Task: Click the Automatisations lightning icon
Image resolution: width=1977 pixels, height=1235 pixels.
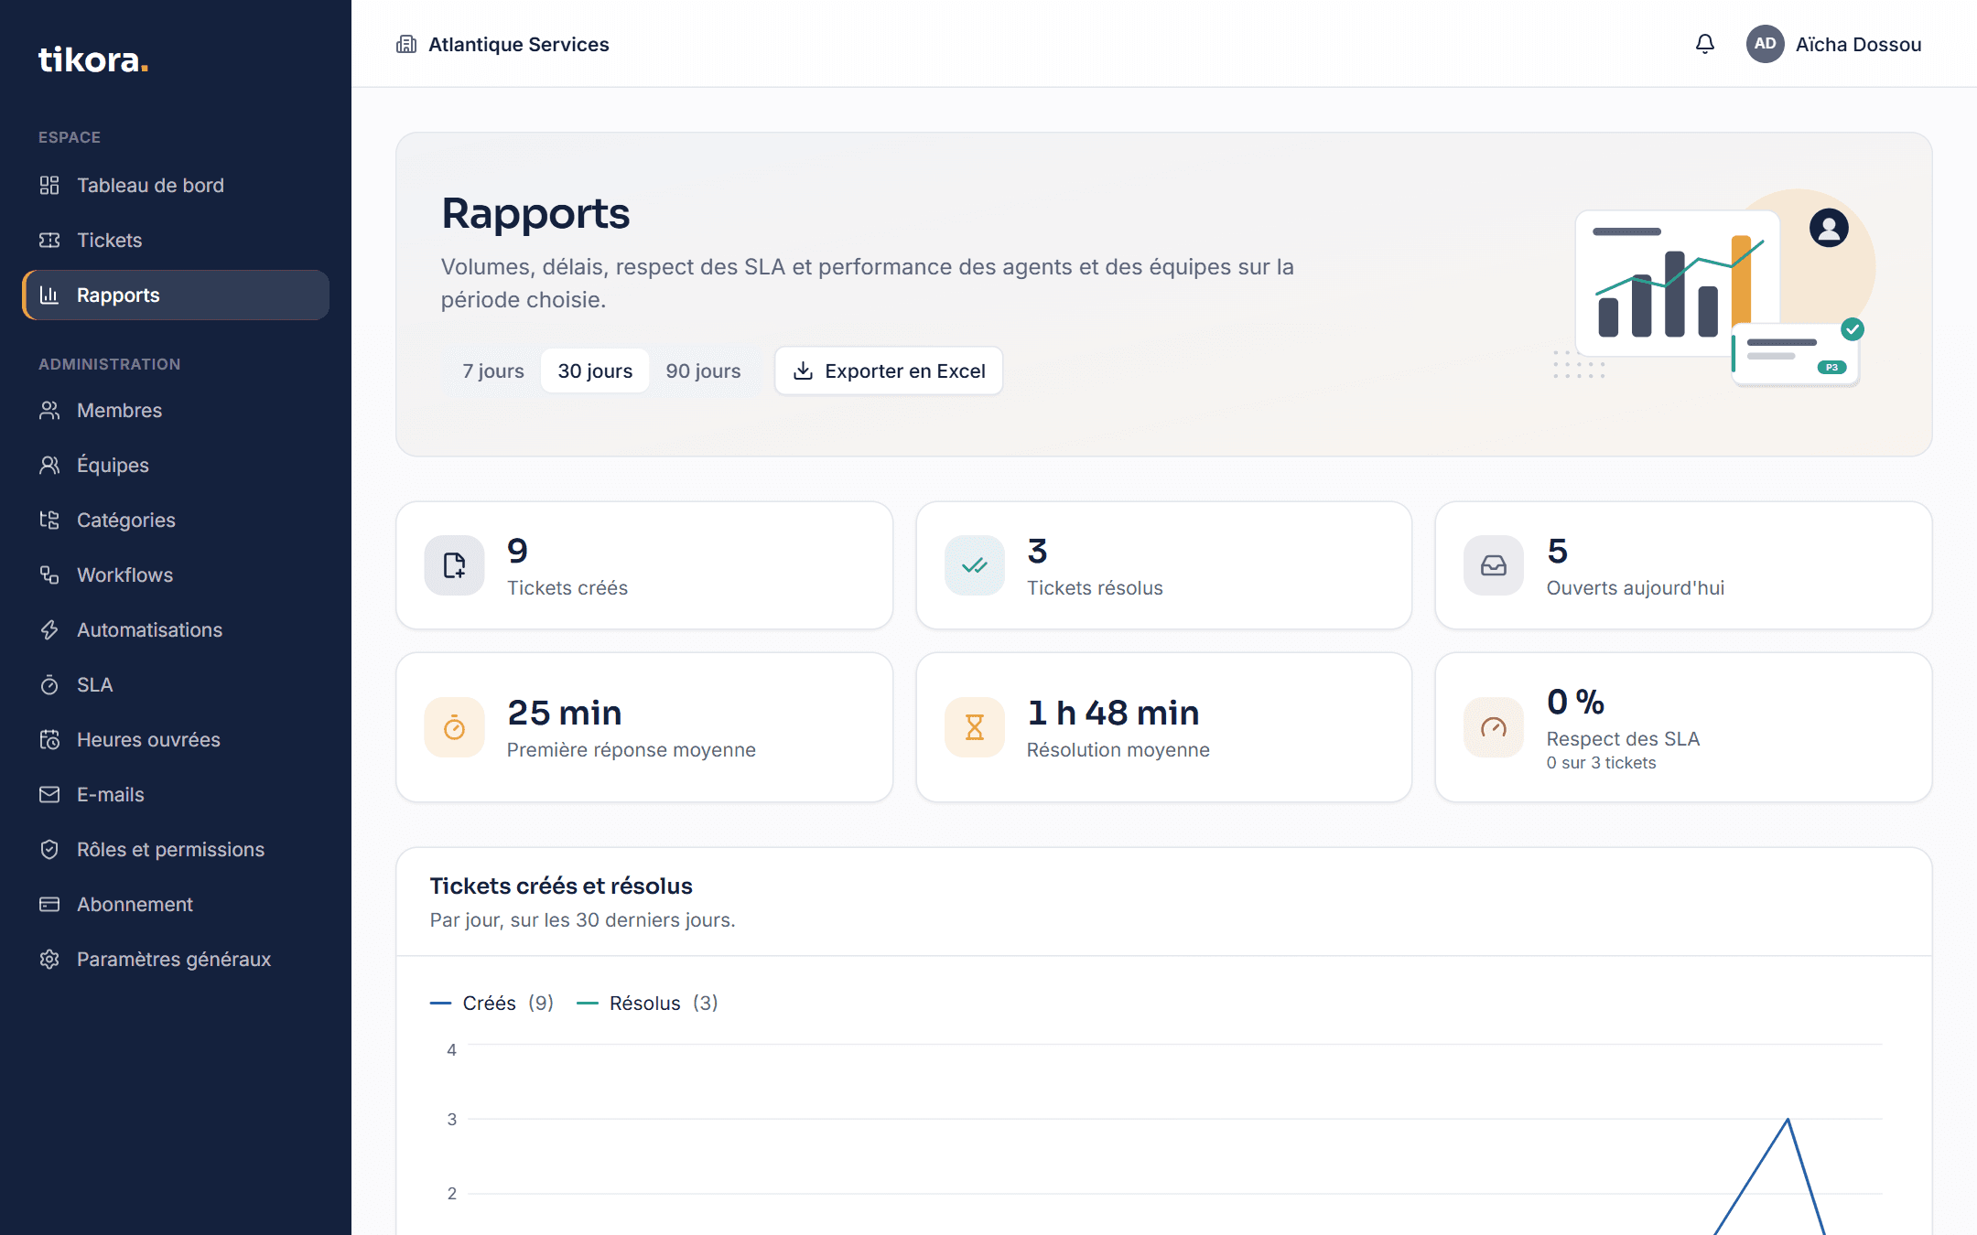Action: click(x=49, y=630)
